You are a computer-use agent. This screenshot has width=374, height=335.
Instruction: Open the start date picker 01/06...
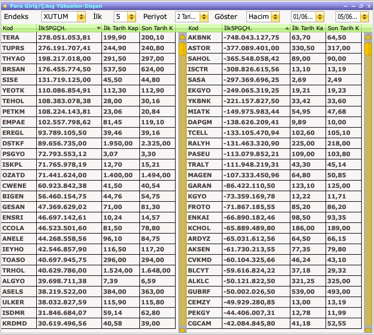tap(319, 17)
